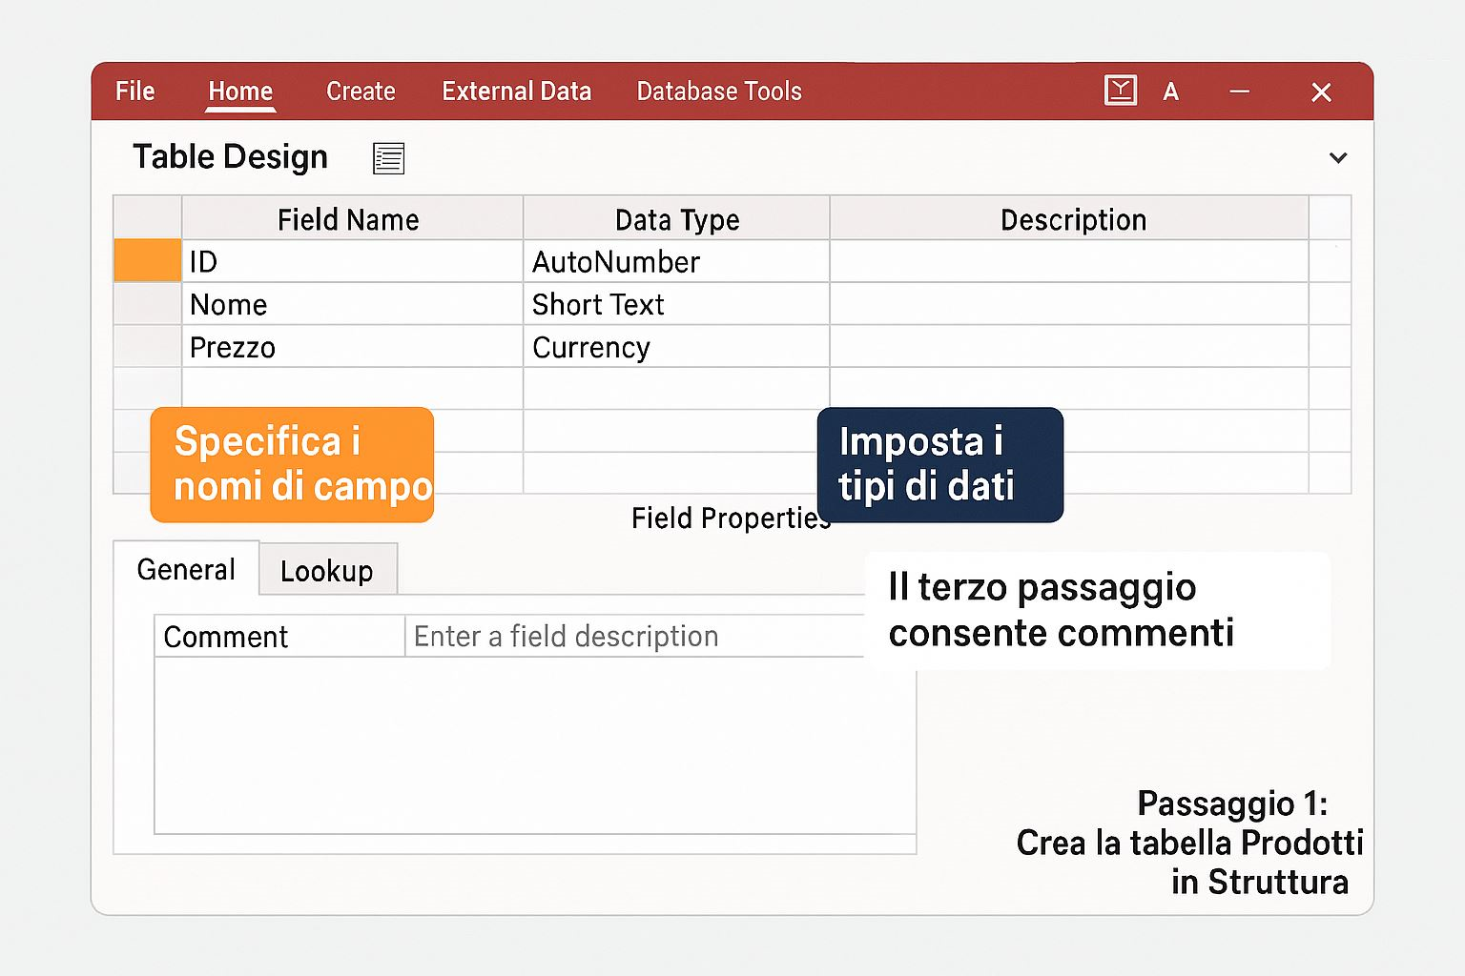
Task: Select the orange row selector for ID
Action: (x=147, y=261)
